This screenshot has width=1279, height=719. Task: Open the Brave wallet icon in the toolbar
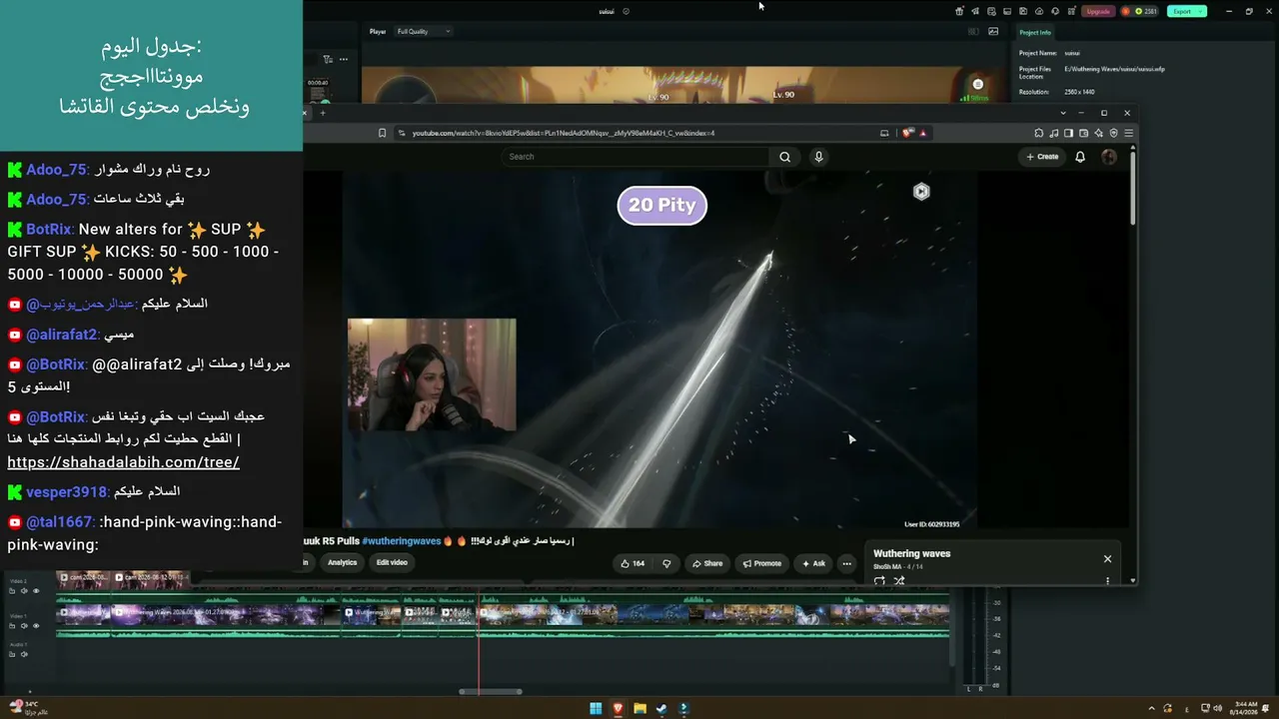coord(1083,133)
